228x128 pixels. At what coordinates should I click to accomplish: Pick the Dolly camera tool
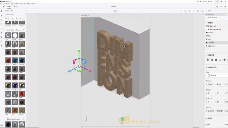point(2,37)
